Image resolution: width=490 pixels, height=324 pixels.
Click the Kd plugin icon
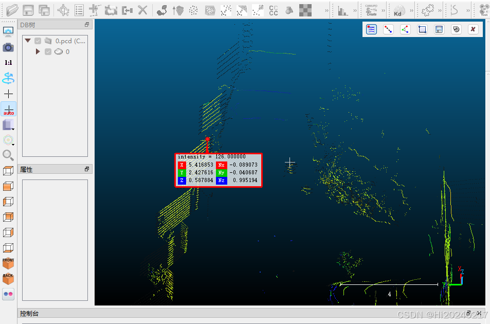pos(400,11)
